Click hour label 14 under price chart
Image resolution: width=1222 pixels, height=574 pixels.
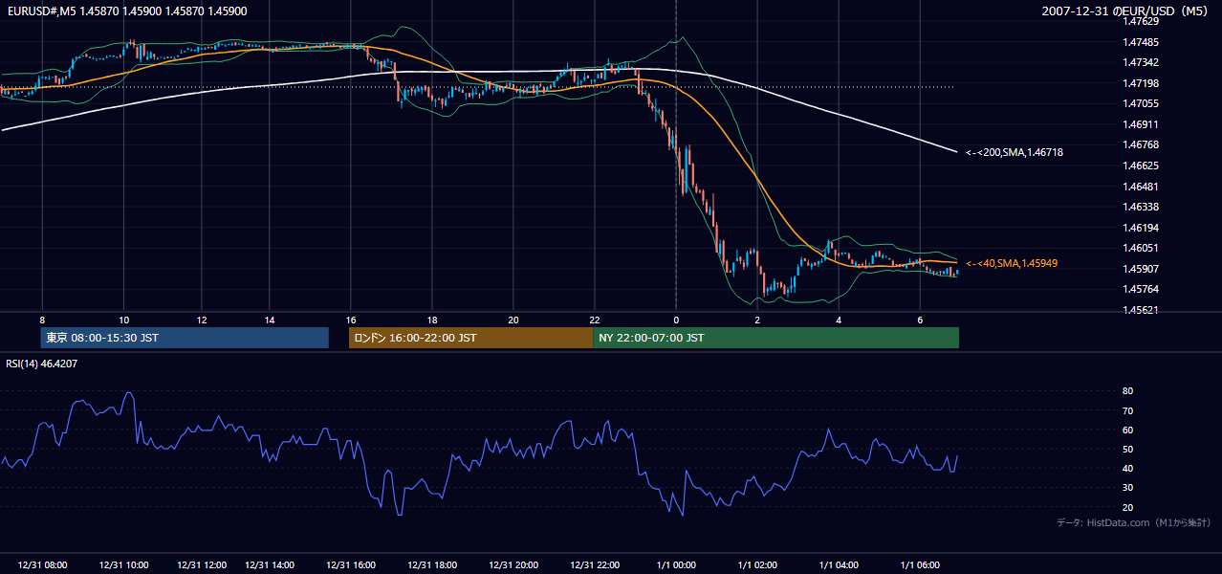(x=270, y=320)
